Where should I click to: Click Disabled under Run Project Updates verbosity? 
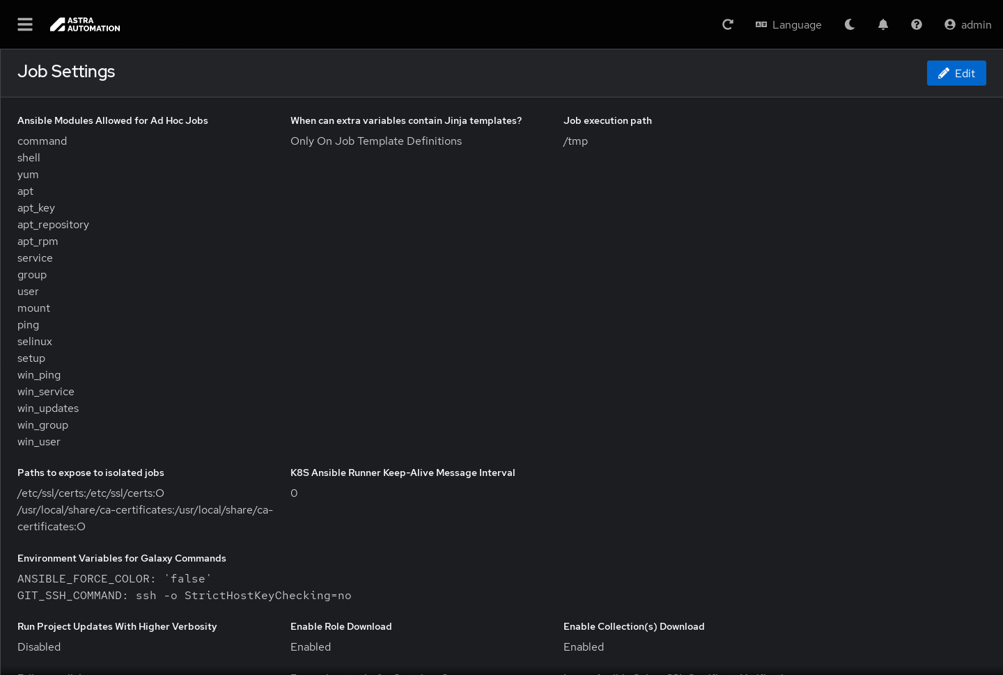point(39,647)
